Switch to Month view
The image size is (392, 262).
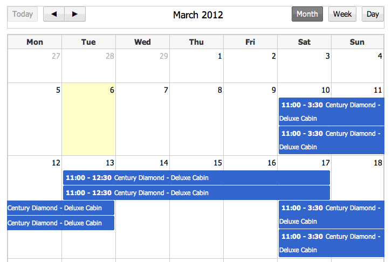307,14
